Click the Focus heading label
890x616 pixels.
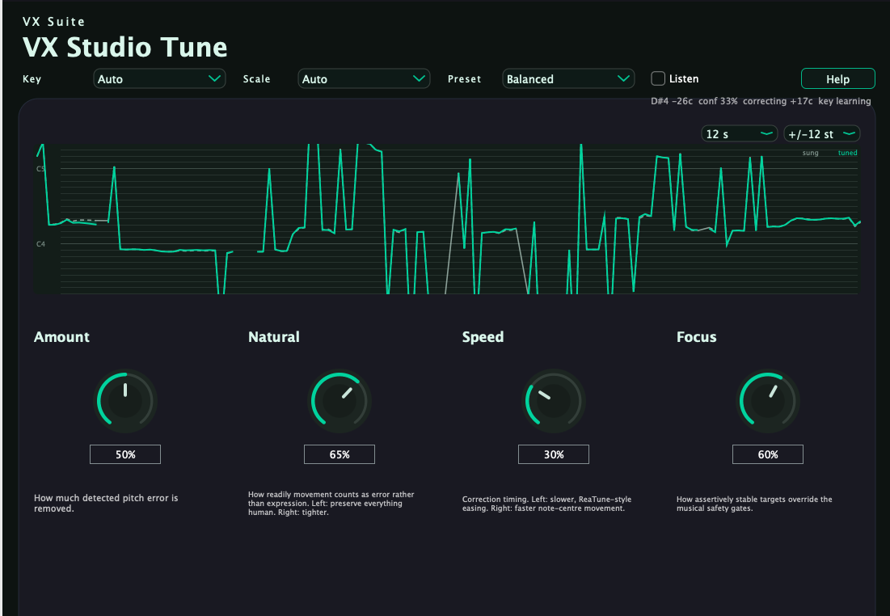click(x=697, y=336)
